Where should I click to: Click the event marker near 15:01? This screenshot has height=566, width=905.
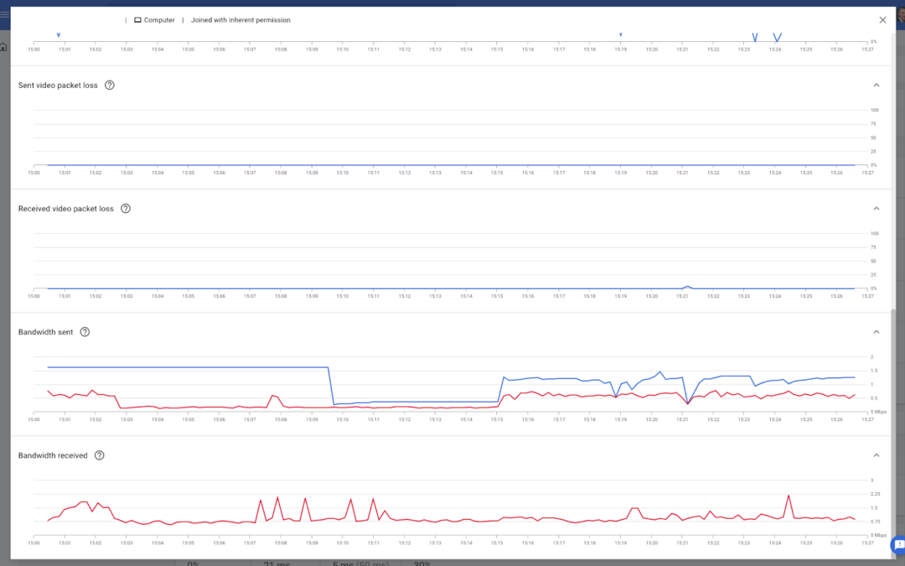(59, 35)
